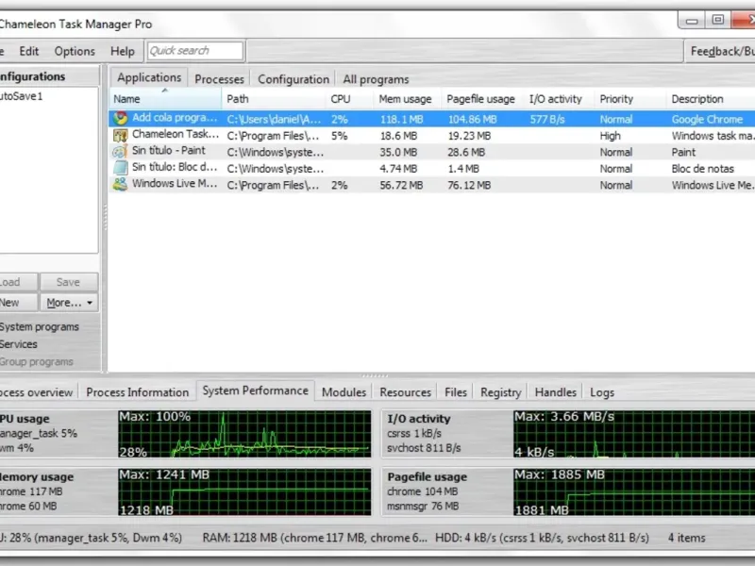The image size is (755, 566).
Task: Switch to the System Performance tab
Action: [x=255, y=391]
